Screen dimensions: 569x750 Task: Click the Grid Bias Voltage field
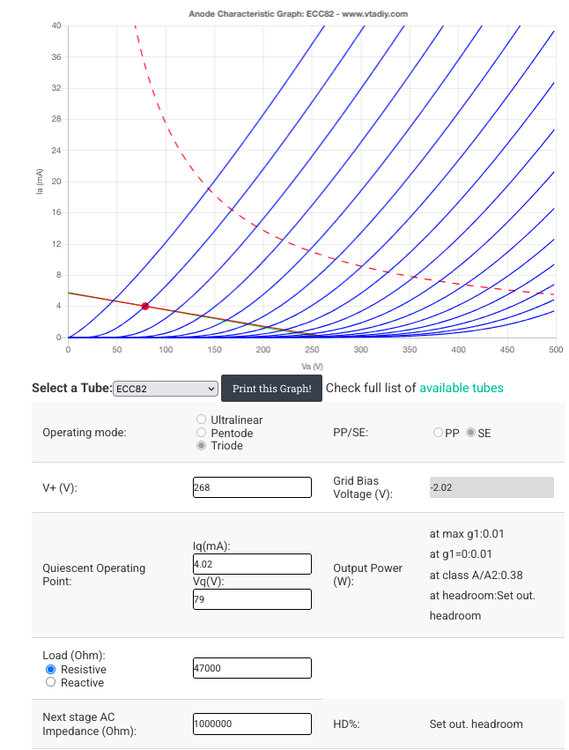click(491, 487)
